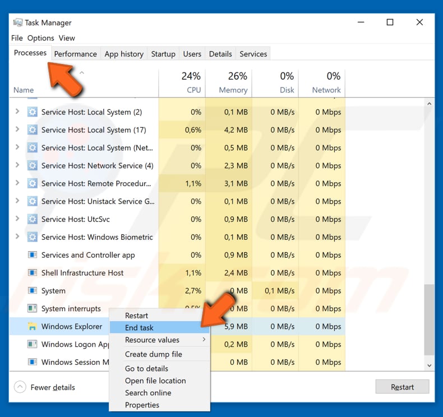The width and height of the screenshot is (443, 417).
Task: Expand Service Host: Local System (Net... group
Action: (17, 147)
